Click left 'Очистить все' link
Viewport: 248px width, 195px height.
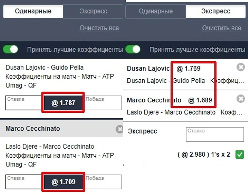tap(99, 28)
